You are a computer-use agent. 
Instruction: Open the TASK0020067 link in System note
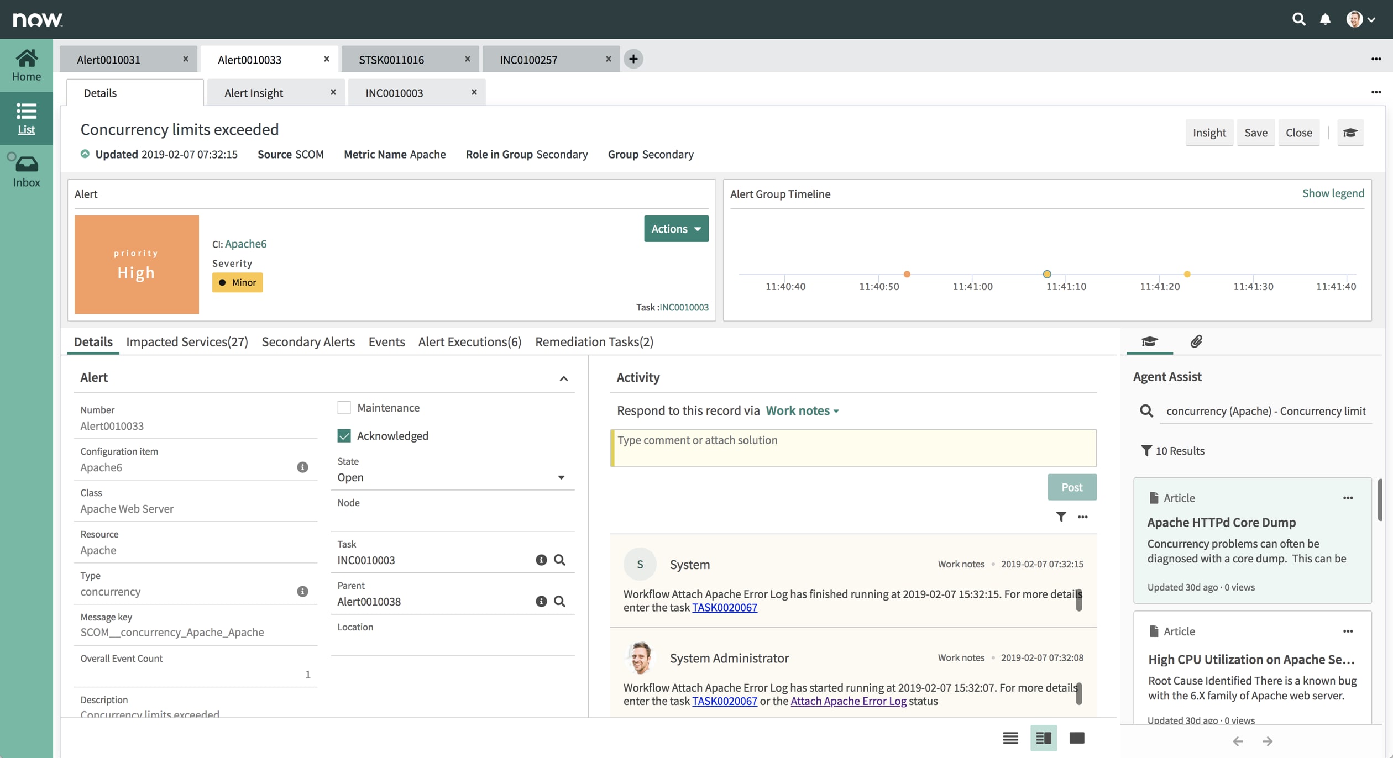pyautogui.click(x=724, y=608)
